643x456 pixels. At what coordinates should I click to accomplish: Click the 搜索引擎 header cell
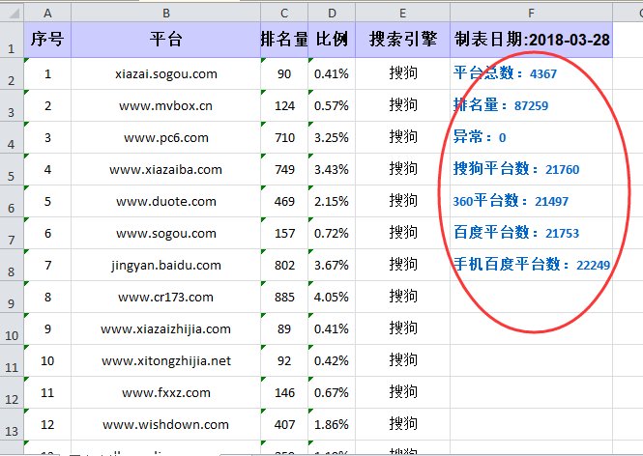[x=402, y=40]
